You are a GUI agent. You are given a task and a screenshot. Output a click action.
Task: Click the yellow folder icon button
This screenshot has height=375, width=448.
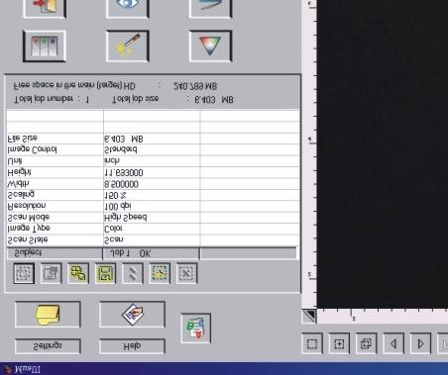(x=48, y=315)
